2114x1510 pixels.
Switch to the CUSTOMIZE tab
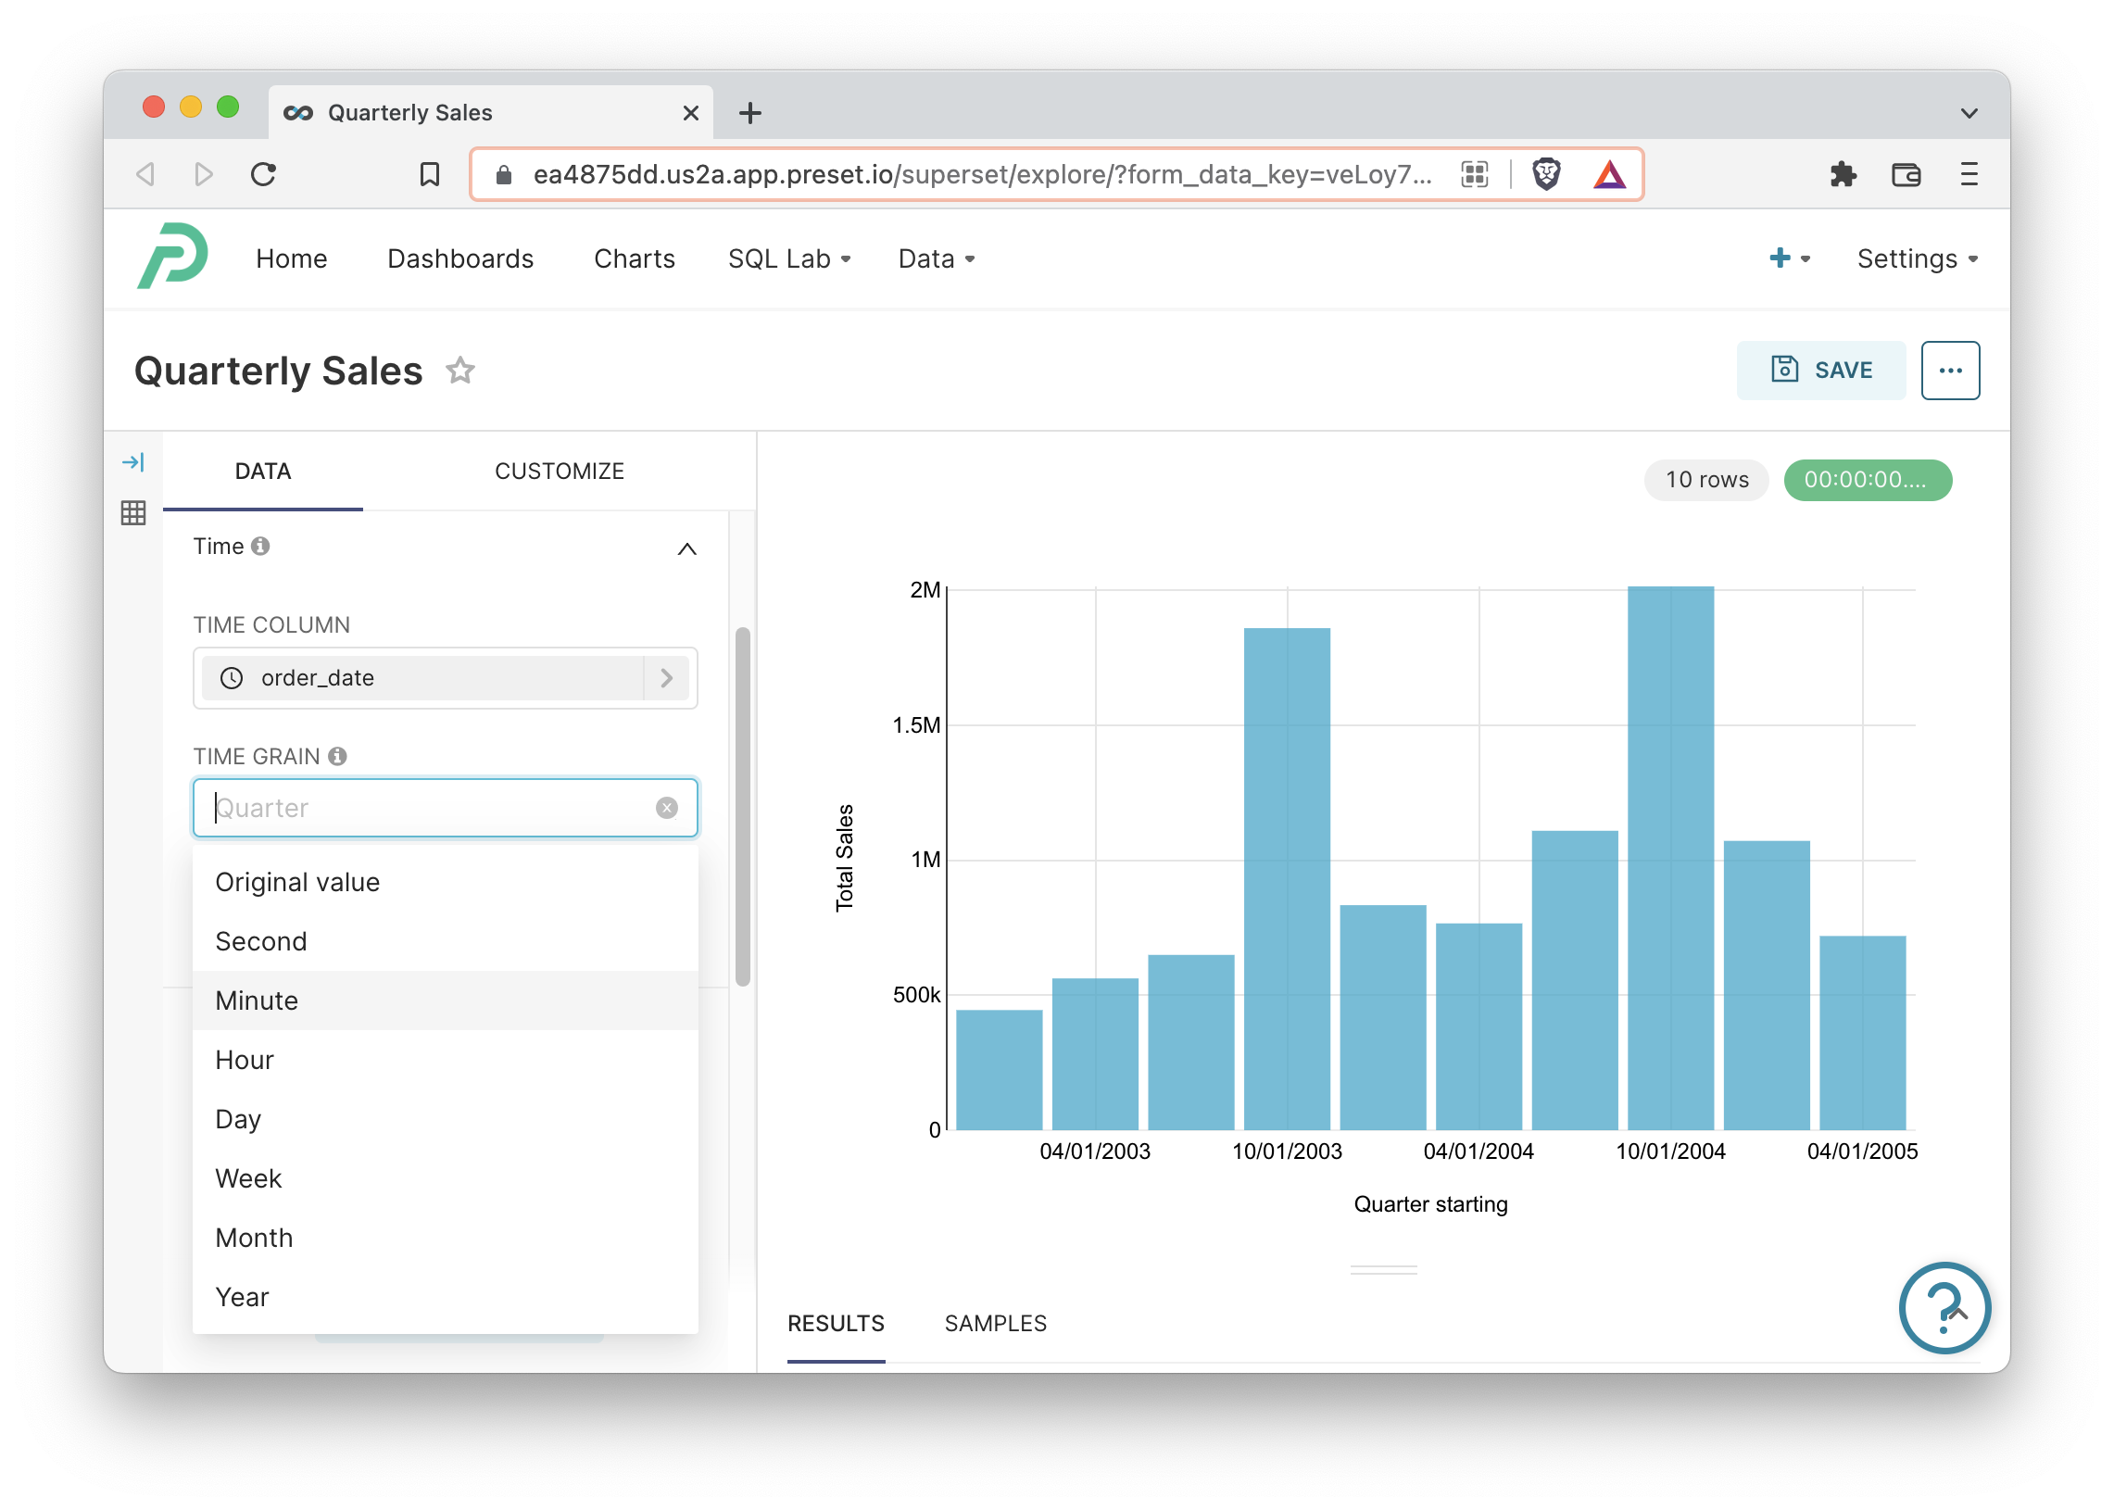(559, 472)
